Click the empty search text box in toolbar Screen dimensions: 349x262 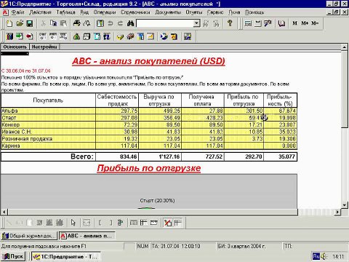pos(165,23)
